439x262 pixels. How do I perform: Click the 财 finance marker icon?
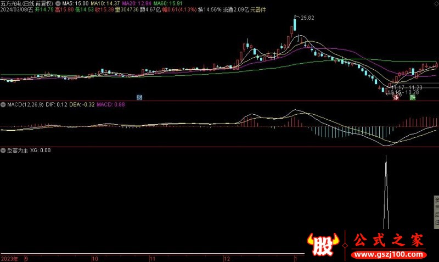tap(139, 98)
